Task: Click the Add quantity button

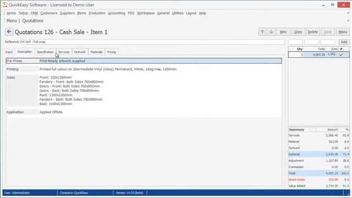Action: tap(344, 42)
